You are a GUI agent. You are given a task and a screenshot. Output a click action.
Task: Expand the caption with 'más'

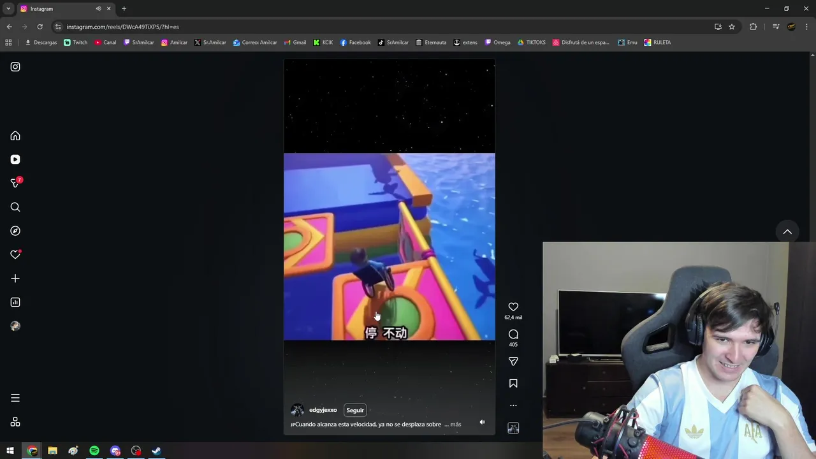pos(455,424)
